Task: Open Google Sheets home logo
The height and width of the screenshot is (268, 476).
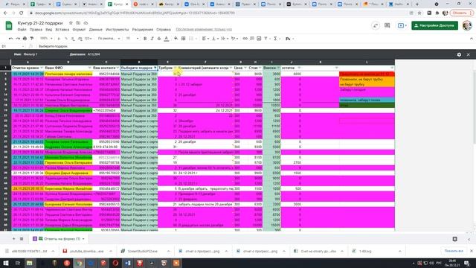Action: 9,25
